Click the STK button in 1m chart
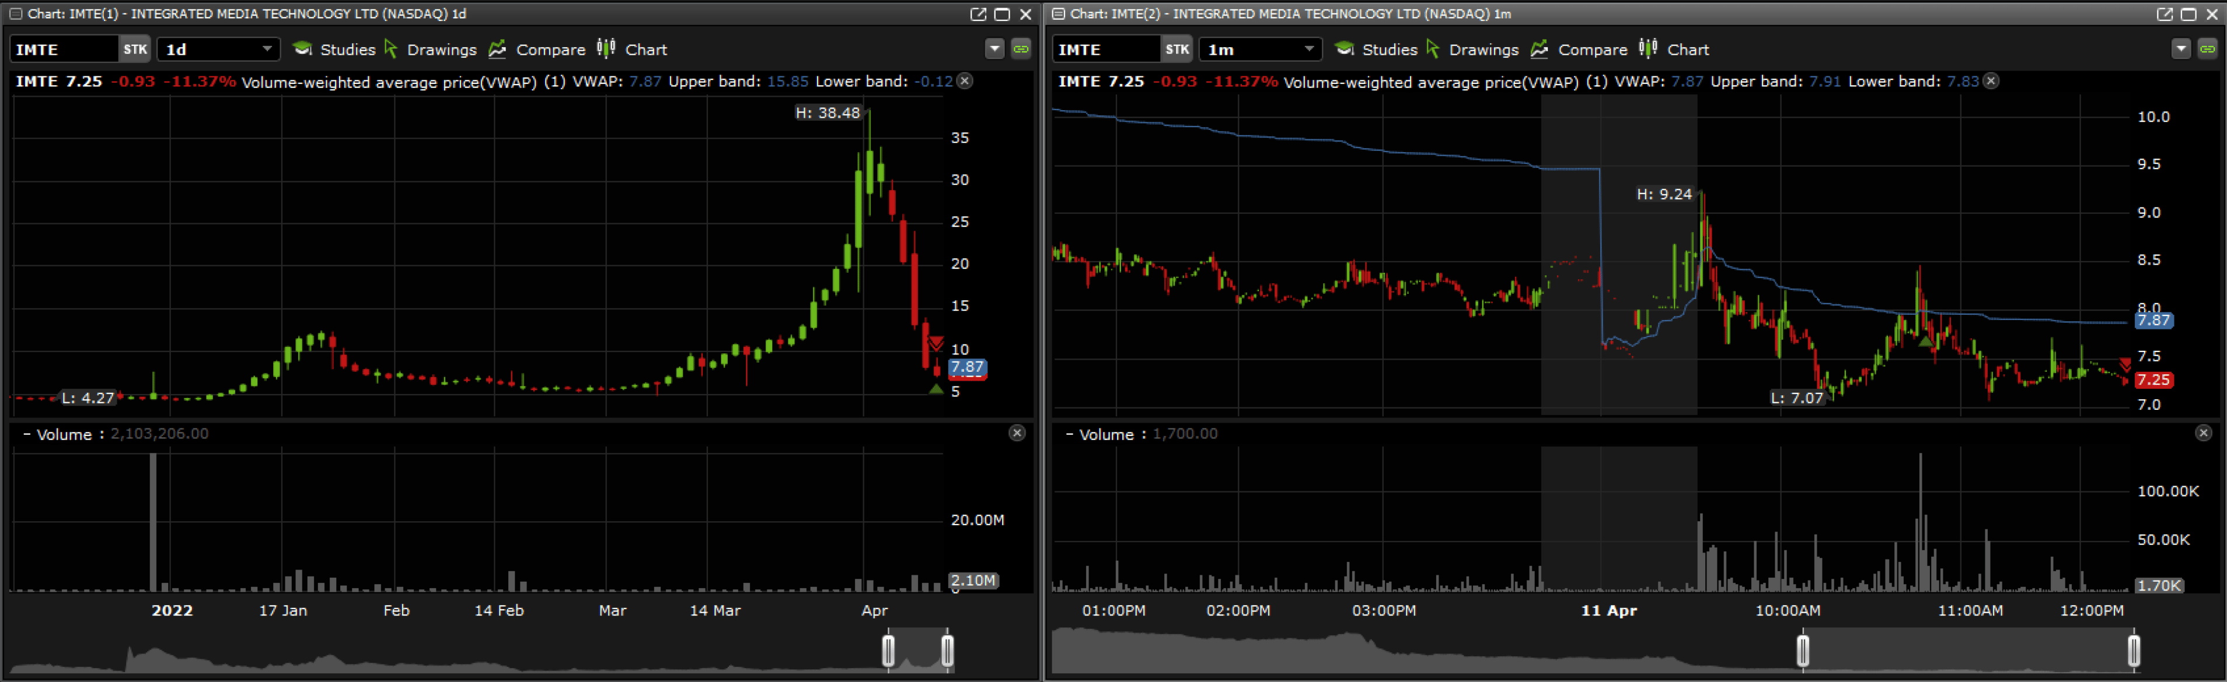The height and width of the screenshot is (682, 2227). point(1177,49)
